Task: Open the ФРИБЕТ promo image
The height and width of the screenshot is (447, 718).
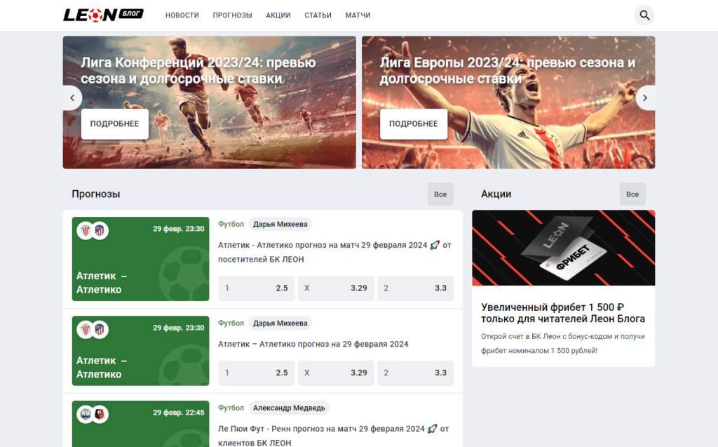Action: [x=564, y=248]
